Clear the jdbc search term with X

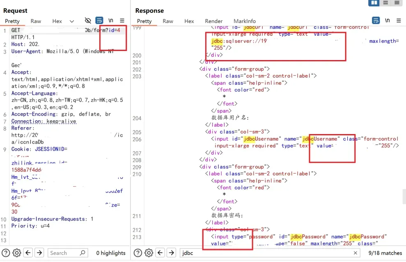tap(356, 253)
